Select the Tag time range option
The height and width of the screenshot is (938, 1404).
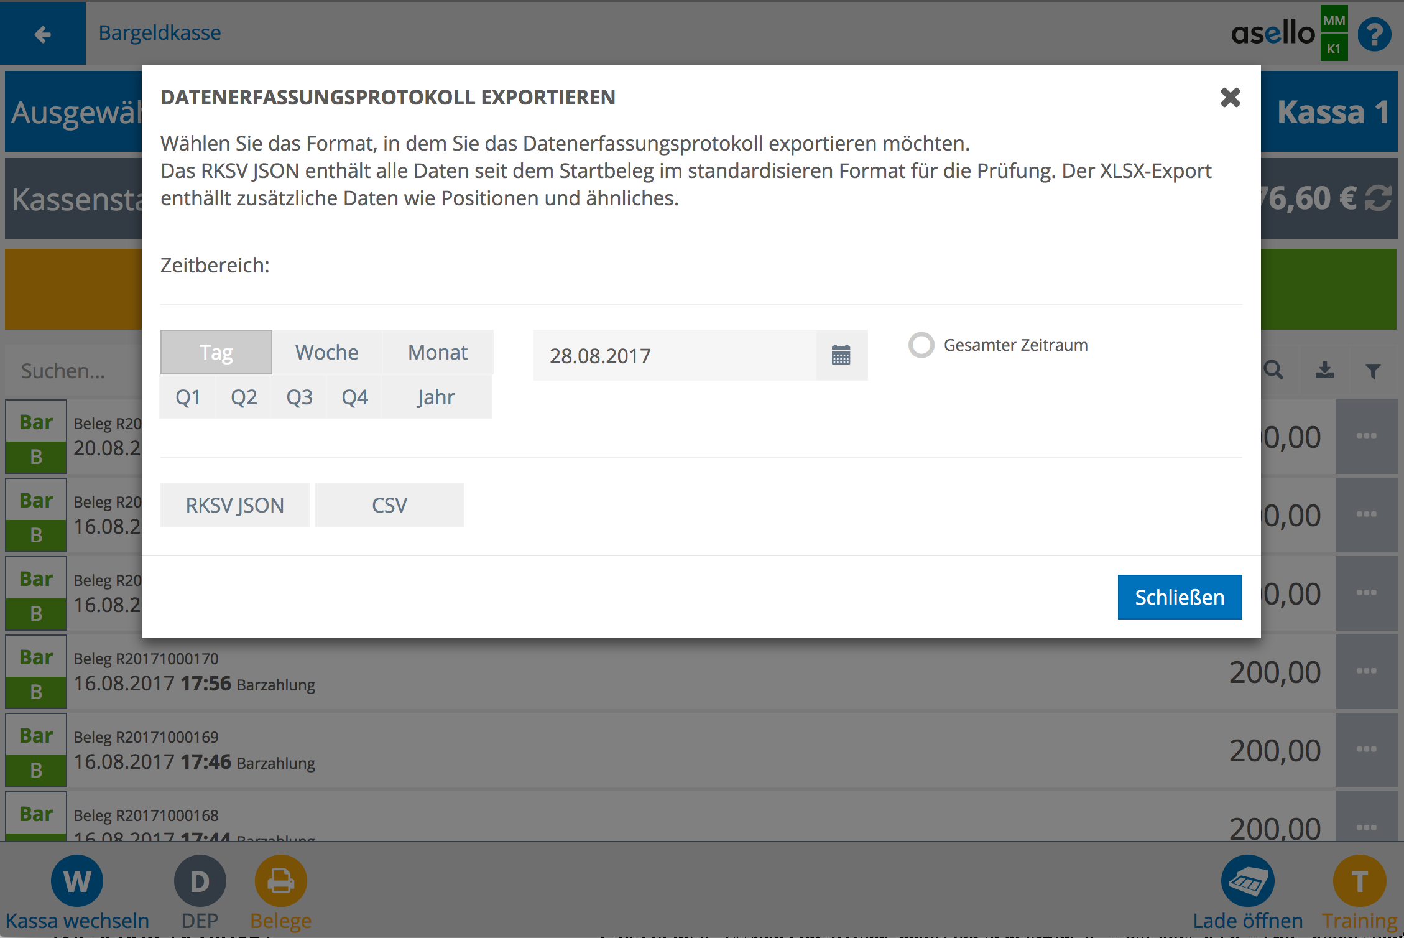point(216,353)
